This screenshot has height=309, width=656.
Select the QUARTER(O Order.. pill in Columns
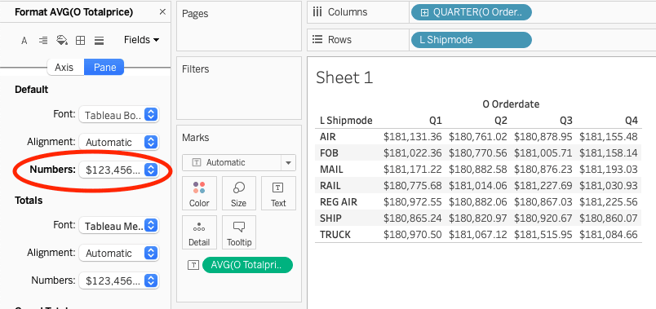click(x=472, y=12)
